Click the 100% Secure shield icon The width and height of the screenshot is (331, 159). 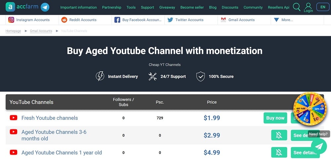tap(201, 76)
